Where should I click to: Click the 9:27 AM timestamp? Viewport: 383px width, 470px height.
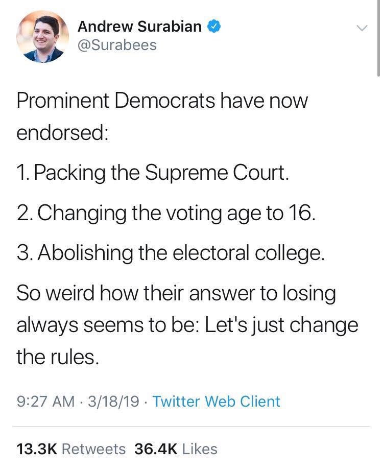(46, 401)
